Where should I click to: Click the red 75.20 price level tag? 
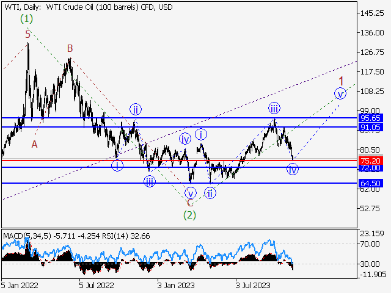[x=370, y=161]
